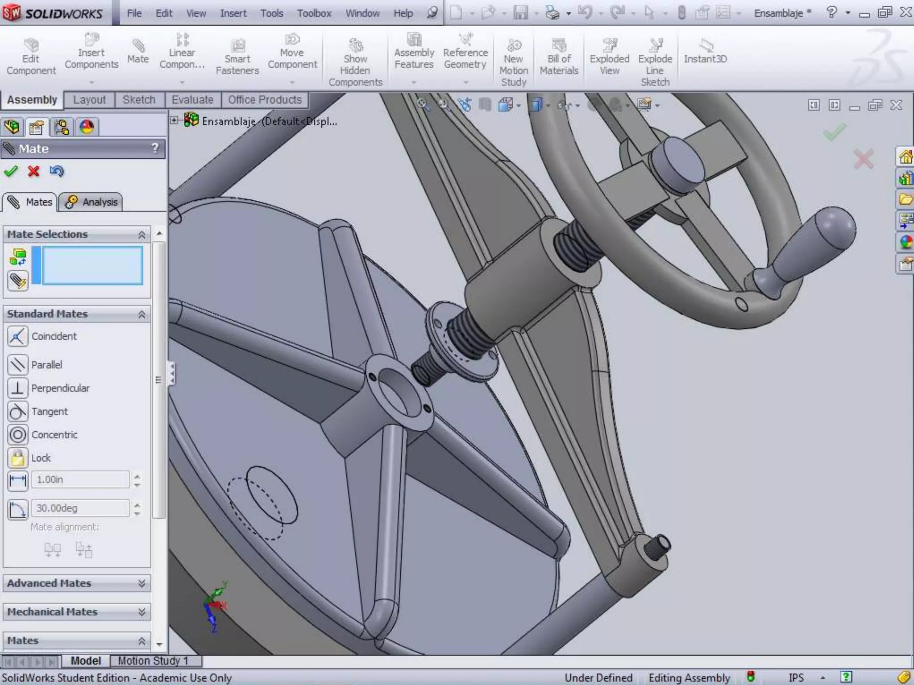Open the Toolbox menu
Image resolution: width=914 pixels, height=685 pixels.
tap(314, 13)
